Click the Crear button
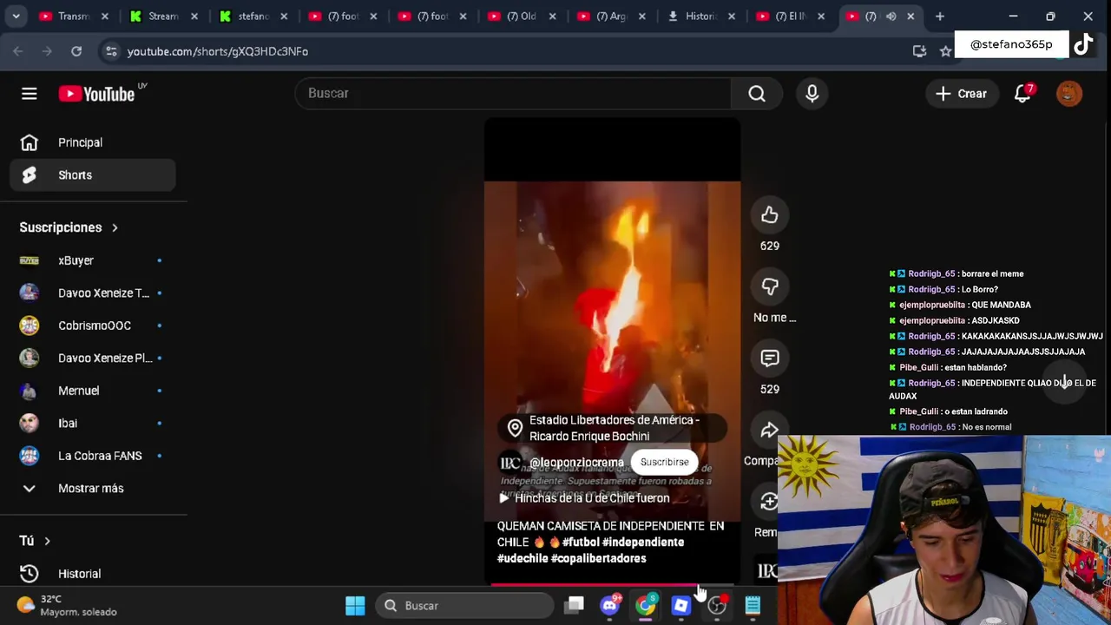This screenshot has height=625, width=1111. point(961,93)
